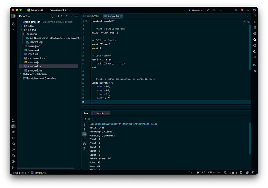Toggle soft-wrap in the Run console
The width and height of the screenshot is (268, 188).
(x=84, y=134)
